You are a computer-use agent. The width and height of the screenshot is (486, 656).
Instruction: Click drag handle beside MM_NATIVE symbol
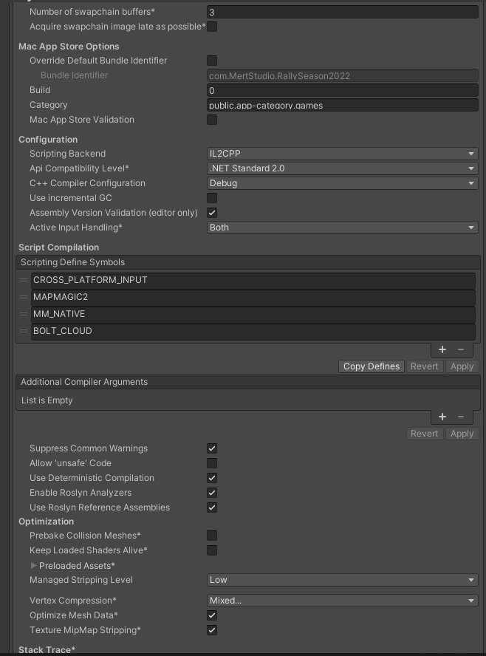(x=24, y=314)
